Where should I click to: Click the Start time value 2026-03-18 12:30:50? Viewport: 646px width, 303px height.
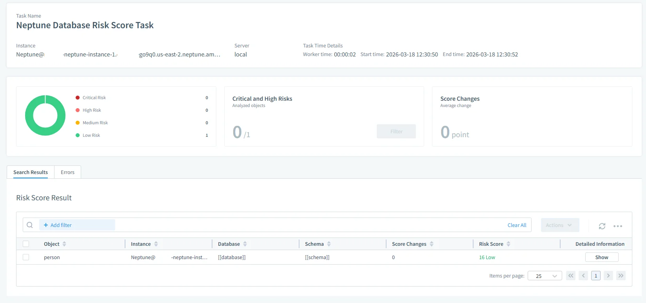click(x=412, y=54)
